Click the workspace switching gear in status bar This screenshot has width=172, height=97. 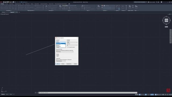coord(163,95)
